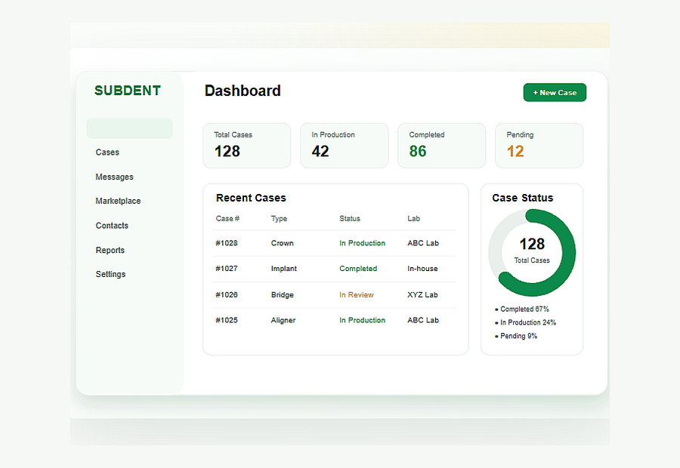Select case #1025

[227, 320]
